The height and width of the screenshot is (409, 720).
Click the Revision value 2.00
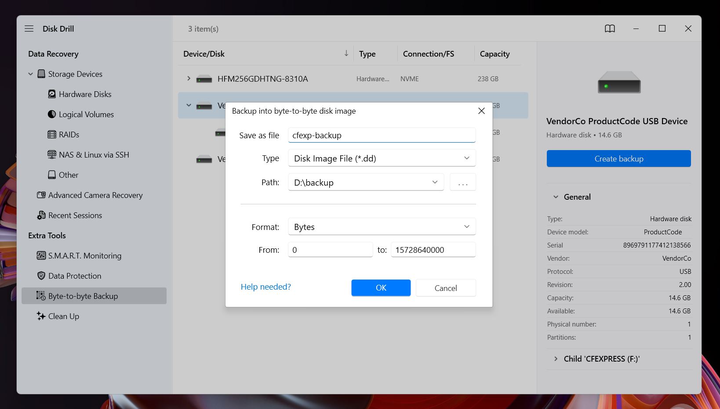point(685,285)
